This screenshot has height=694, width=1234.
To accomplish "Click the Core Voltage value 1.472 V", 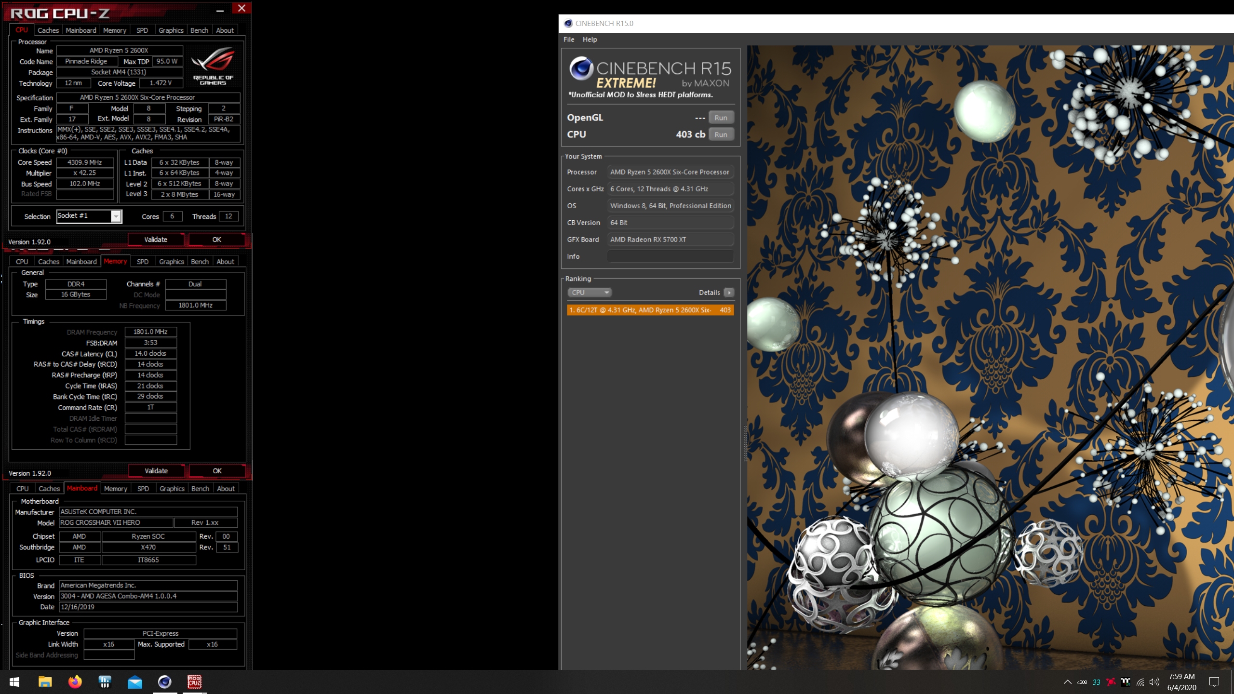I will click(161, 83).
